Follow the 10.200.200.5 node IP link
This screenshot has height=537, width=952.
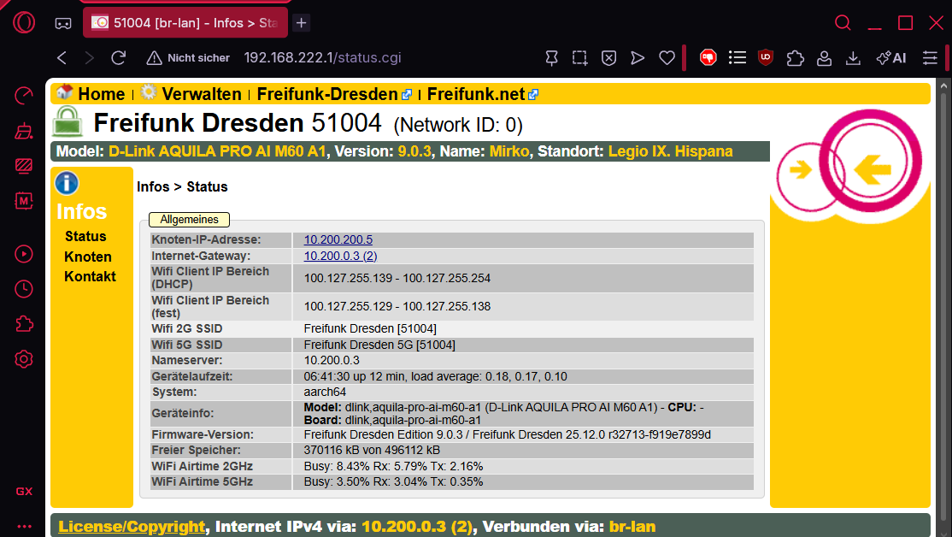338,240
